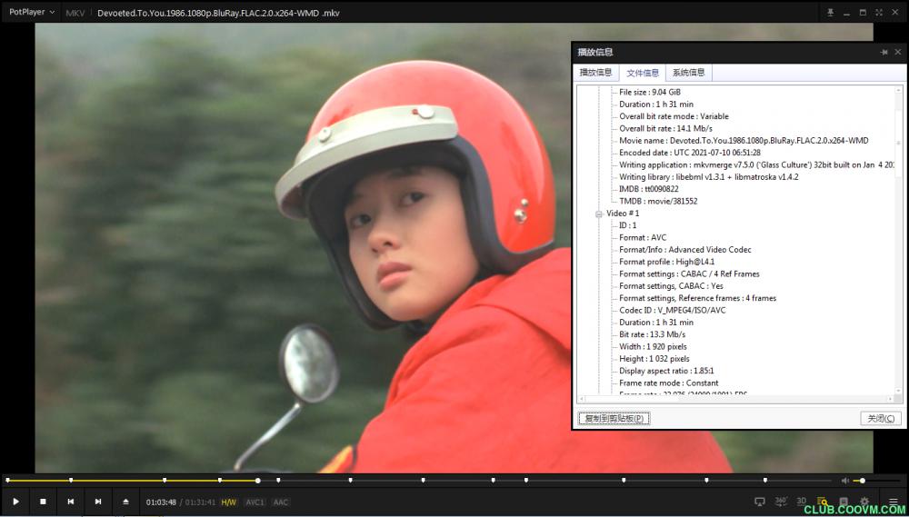The image size is (909, 517).
Task: Mute audio with the speaker icon
Action: click(x=845, y=481)
